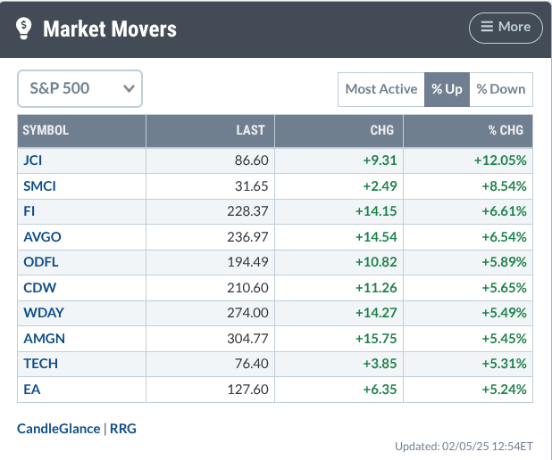Open the JCI symbol link
552x460 pixels.
tap(33, 160)
